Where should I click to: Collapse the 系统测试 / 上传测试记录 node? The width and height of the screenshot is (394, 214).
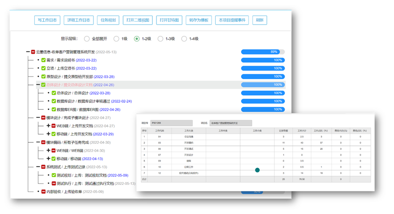pyautogui.click(x=38, y=167)
